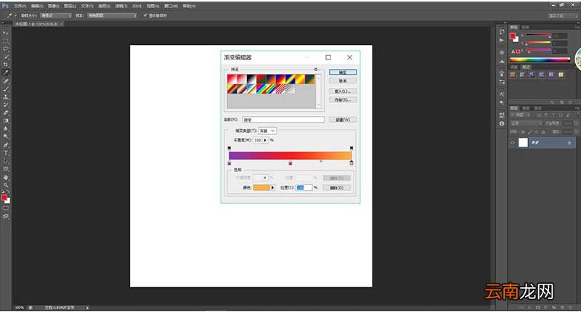Open the gradient type (渐变类型) dropdown
Viewport: 581px width, 312px height.
click(267, 131)
